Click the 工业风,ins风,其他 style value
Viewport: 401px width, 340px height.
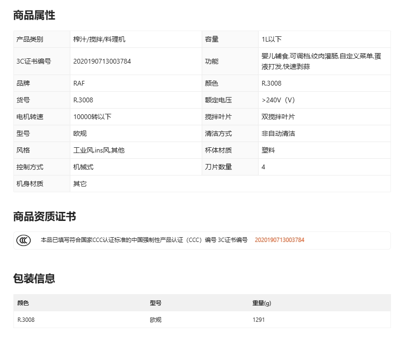tap(98, 150)
